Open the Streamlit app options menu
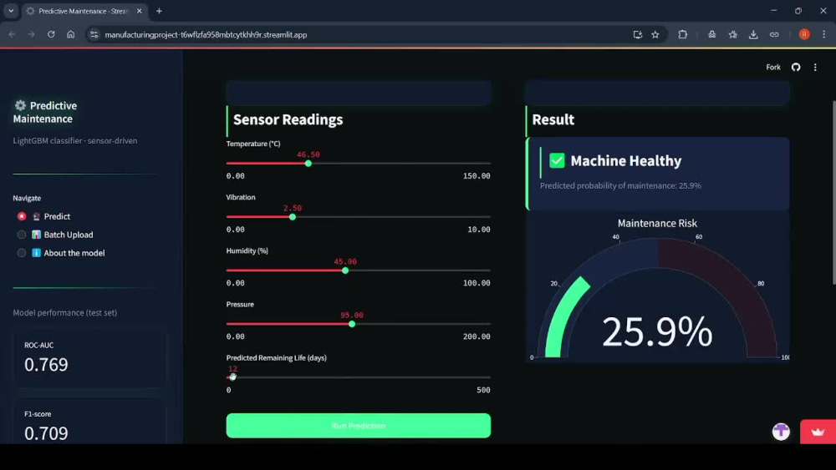 pos(815,67)
